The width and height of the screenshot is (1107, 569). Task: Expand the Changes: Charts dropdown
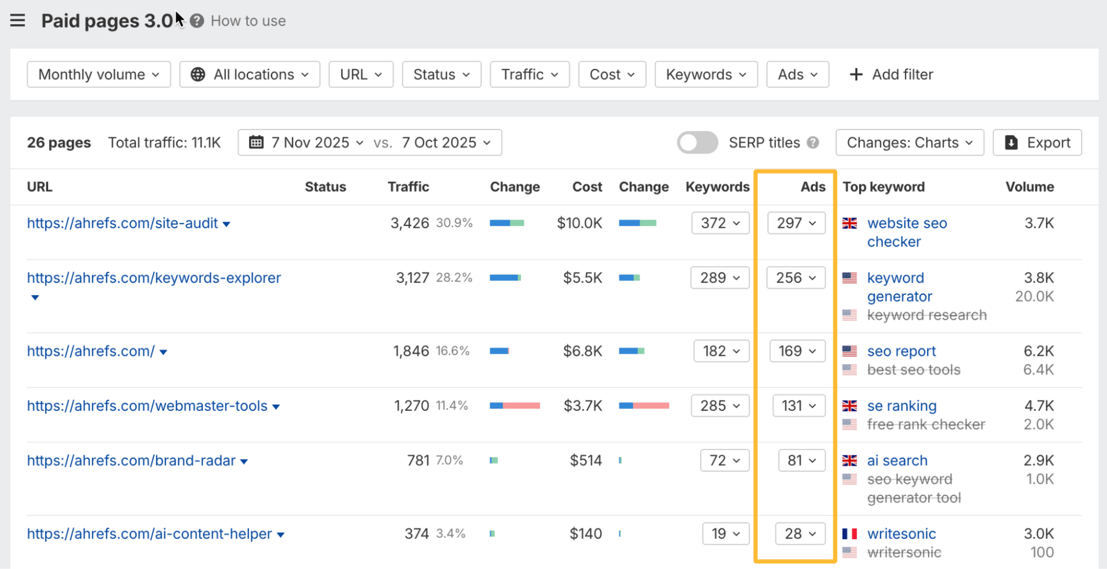point(909,143)
